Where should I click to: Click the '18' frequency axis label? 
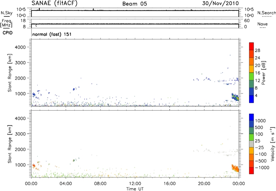(x=23, y=21)
